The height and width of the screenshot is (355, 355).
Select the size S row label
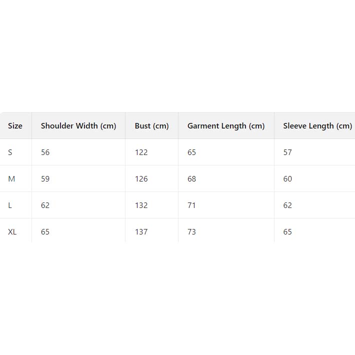click(x=10, y=152)
